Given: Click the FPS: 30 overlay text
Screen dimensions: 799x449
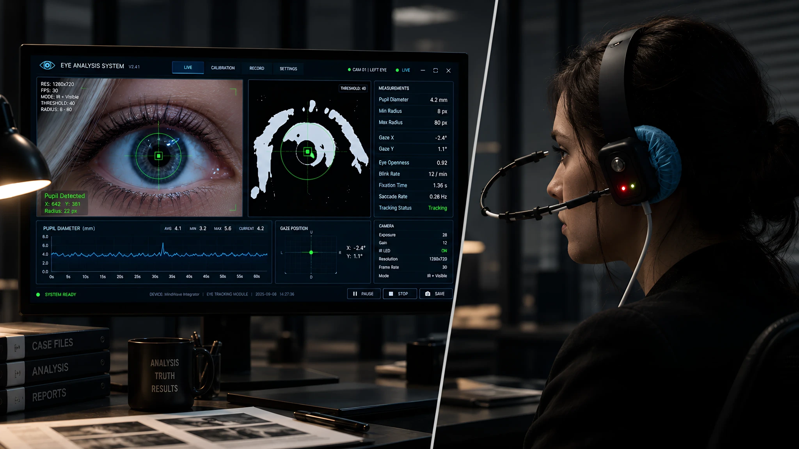Looking at the screenshot, I should tap(50, 90).
